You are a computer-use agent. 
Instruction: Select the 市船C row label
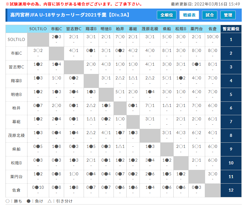(16, 53)
